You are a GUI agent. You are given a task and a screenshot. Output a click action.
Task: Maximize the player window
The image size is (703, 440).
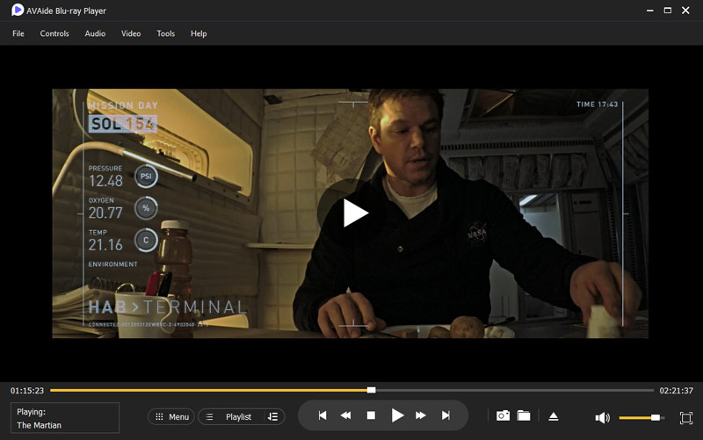668,11
